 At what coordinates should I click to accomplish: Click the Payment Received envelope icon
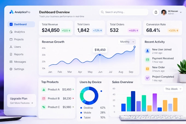pos(147,60)
